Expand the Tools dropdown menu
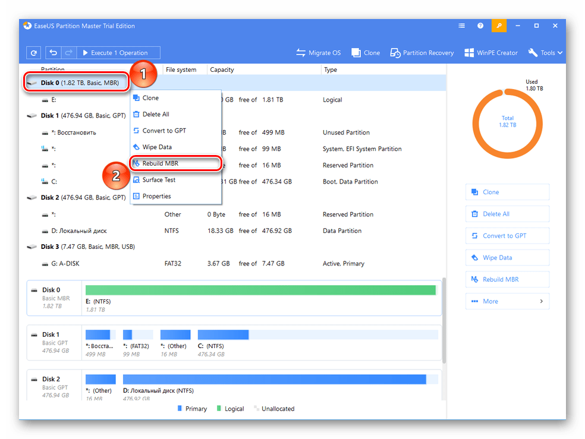585x439 pixels. (545, 53)
